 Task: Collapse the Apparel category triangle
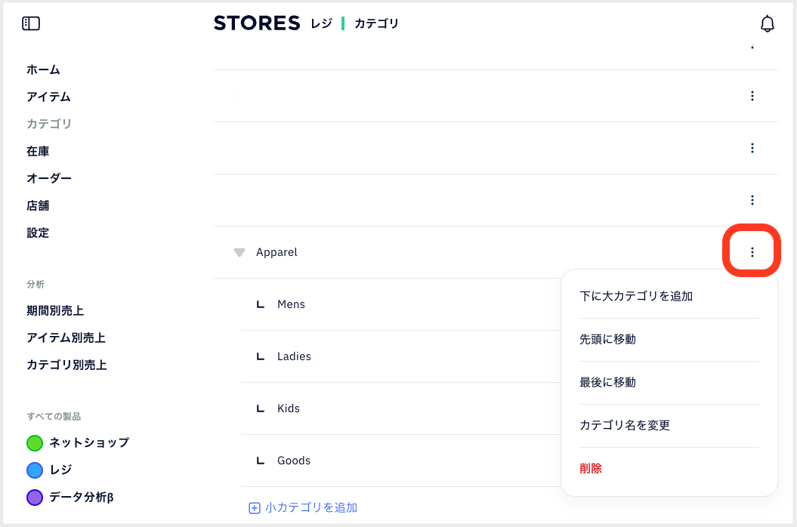point(239,253)
